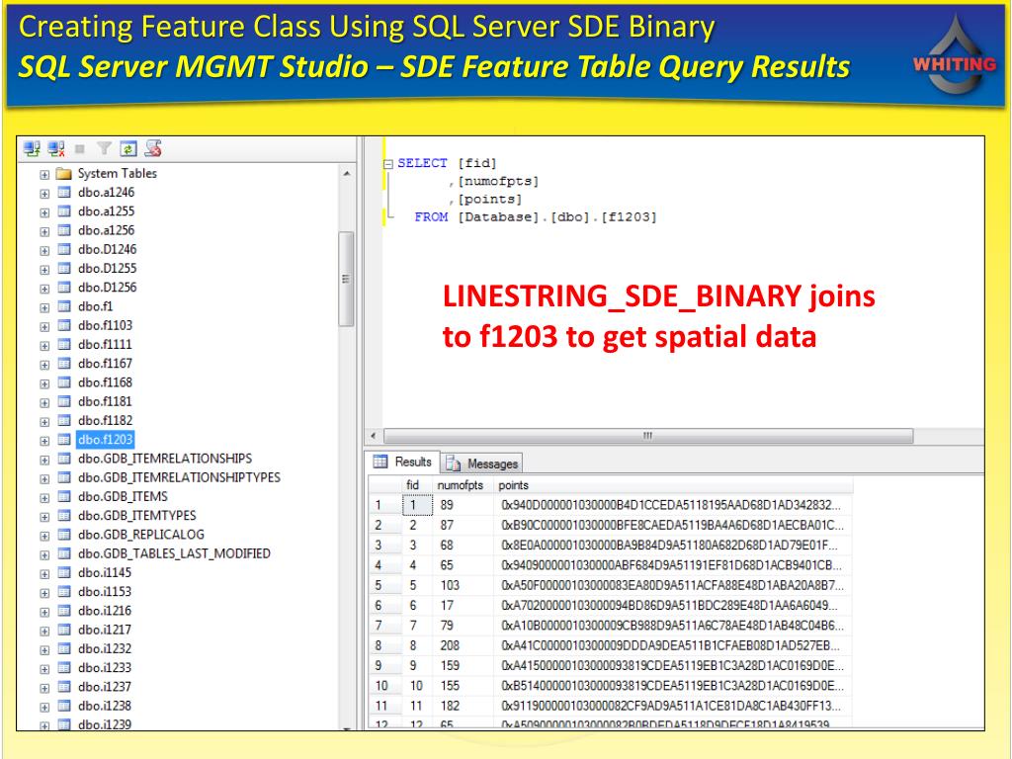Select the dbo.GDB_ITEMRELATIONSHIPTYPES tree item
The image size is (1012, 759).
pyautogui.click(x=179, y=477)
